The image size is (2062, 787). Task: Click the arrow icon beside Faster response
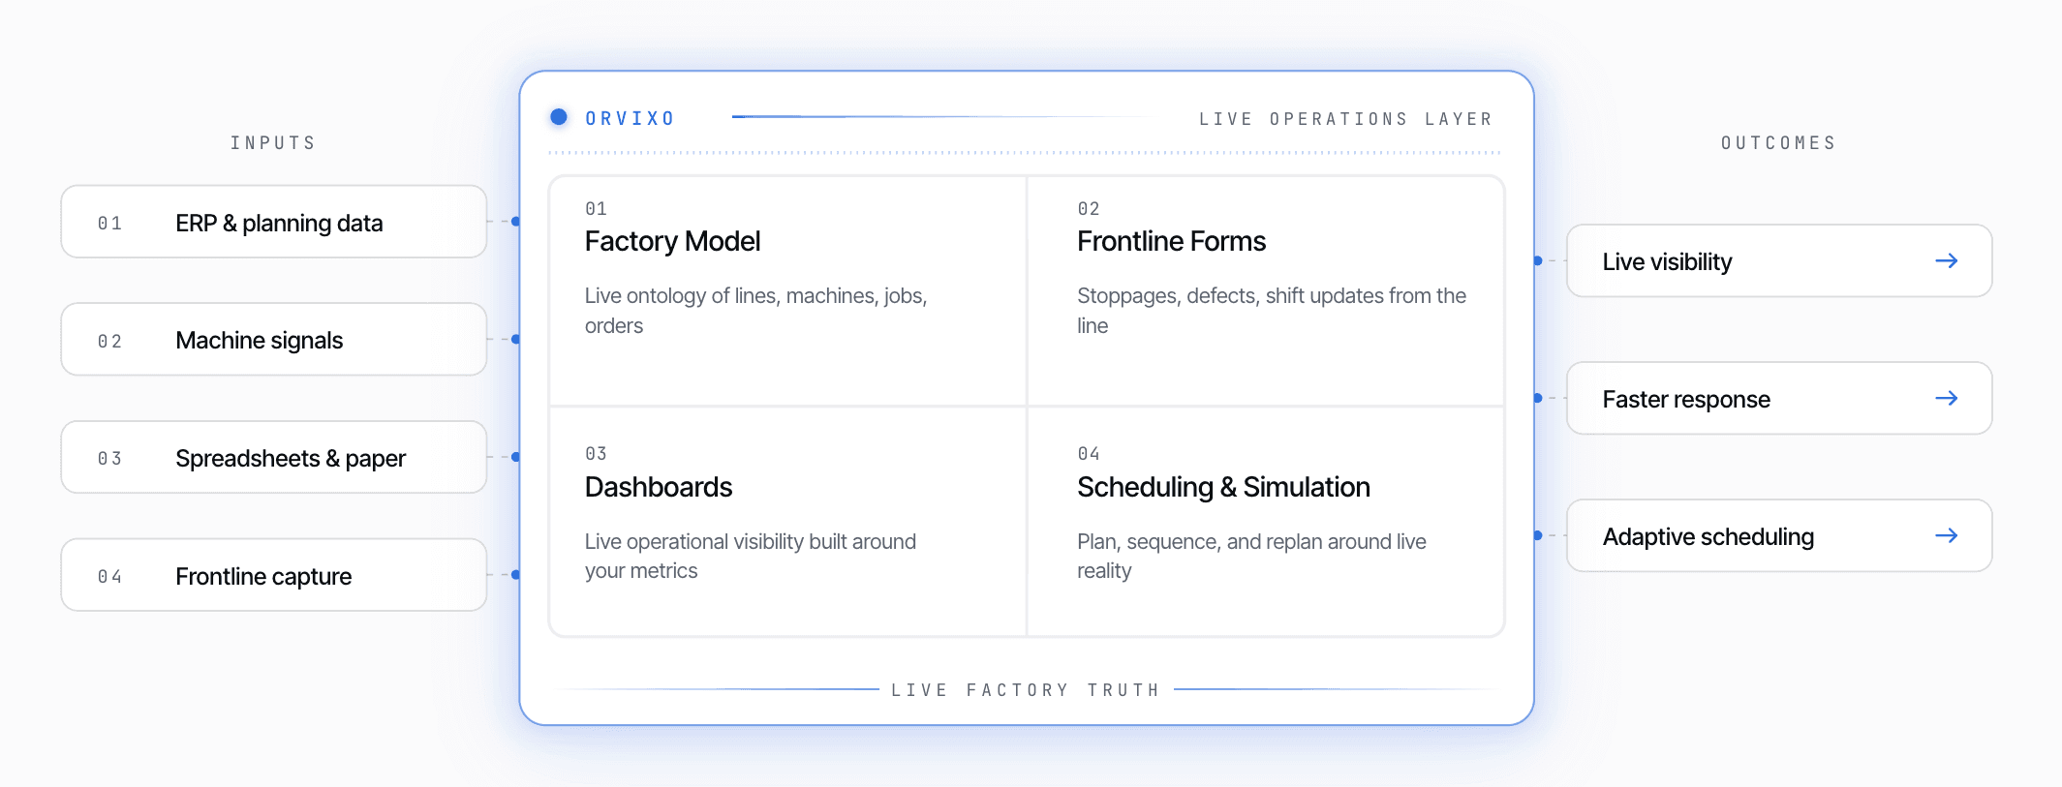point(1946,398)
